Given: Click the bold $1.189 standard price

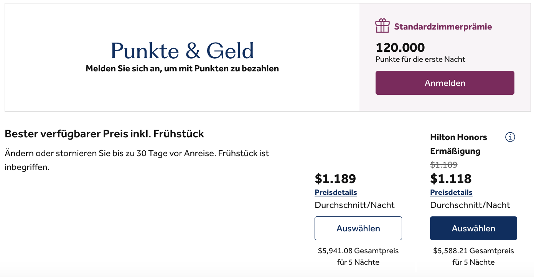Looking at the screenshot, I should (335, 178).
